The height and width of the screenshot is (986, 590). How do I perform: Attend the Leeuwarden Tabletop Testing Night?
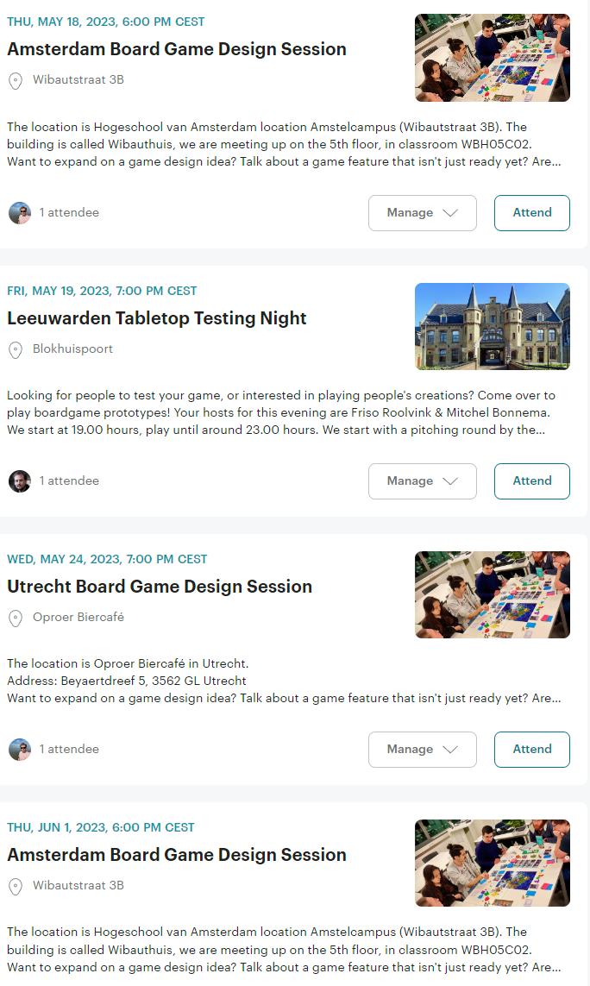point(531,481)
